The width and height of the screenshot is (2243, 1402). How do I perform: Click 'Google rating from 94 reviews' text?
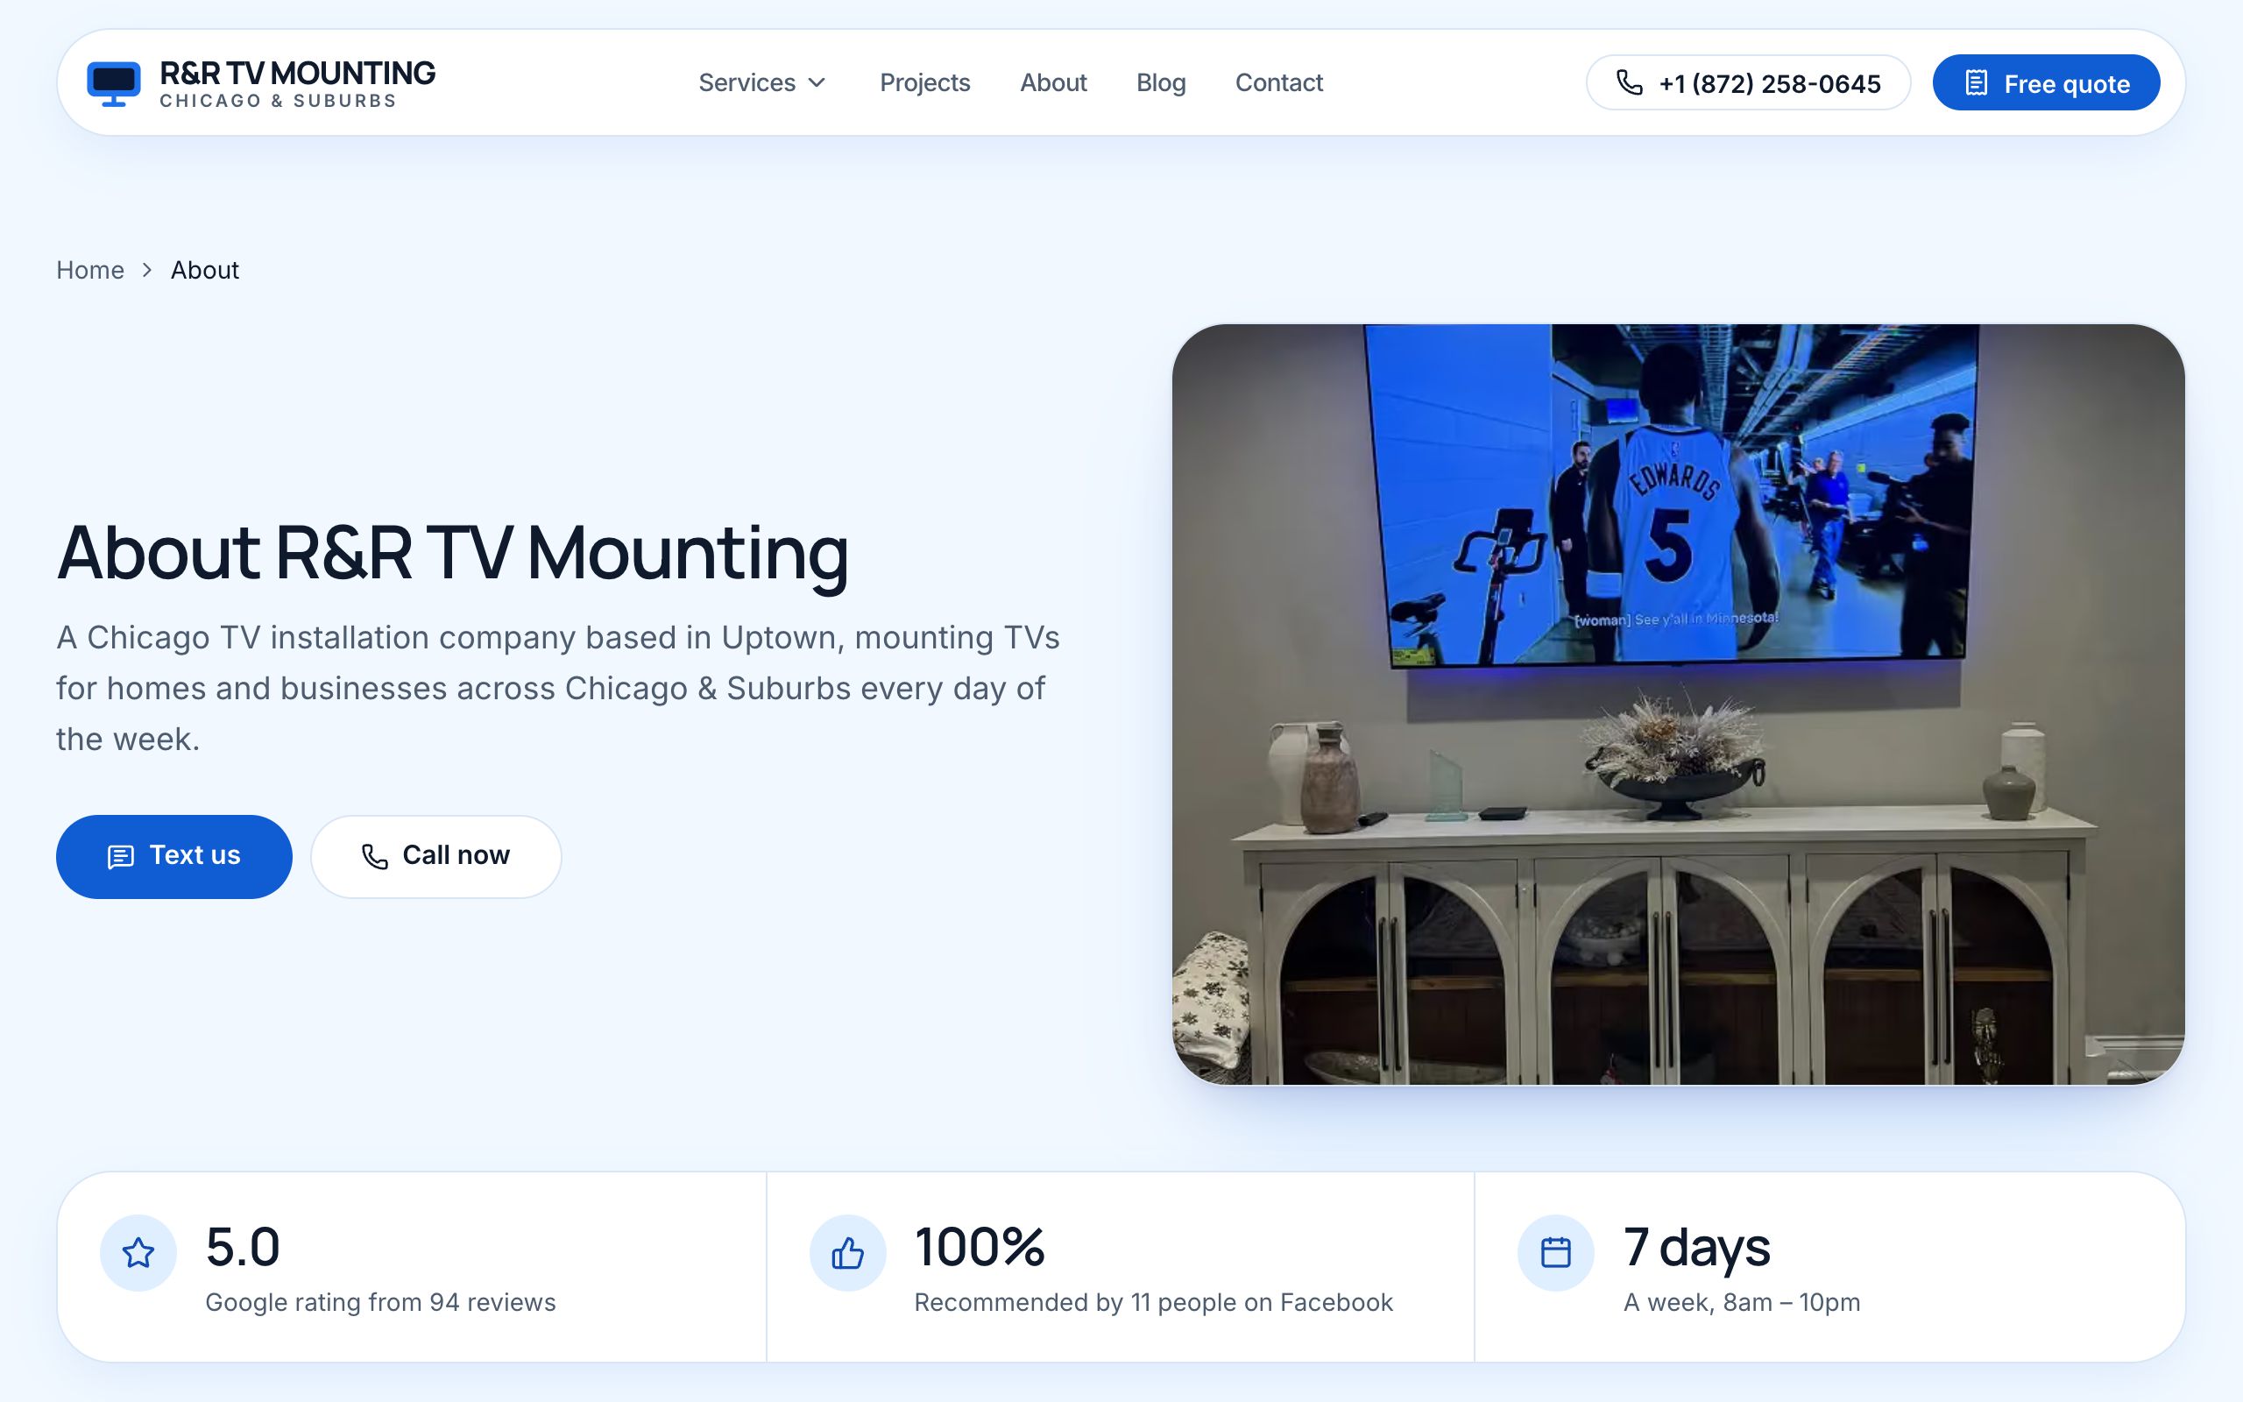click(380, 1302)
